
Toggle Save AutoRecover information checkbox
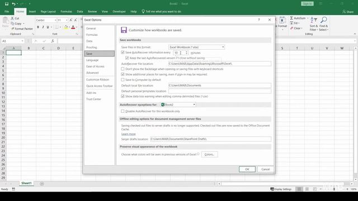(x=123, y=52)
